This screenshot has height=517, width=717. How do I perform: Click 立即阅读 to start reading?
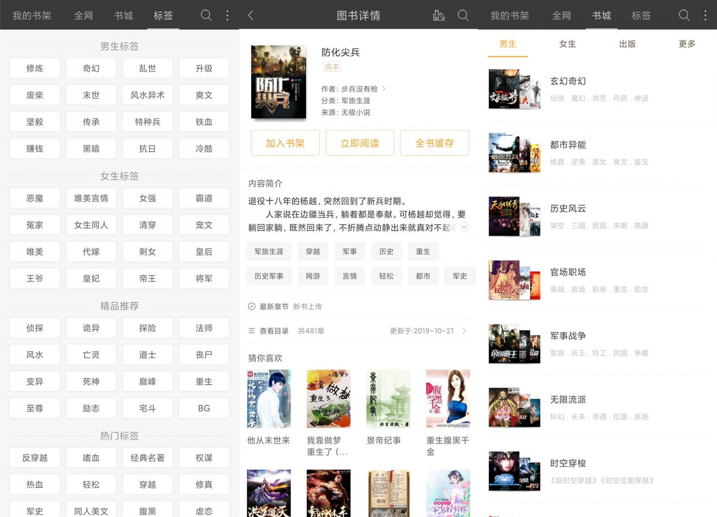click(x=360, y=143)
